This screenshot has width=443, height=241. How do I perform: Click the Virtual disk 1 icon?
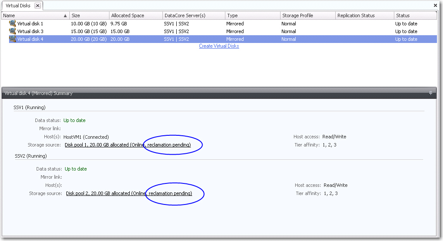[x=12, y=24]
